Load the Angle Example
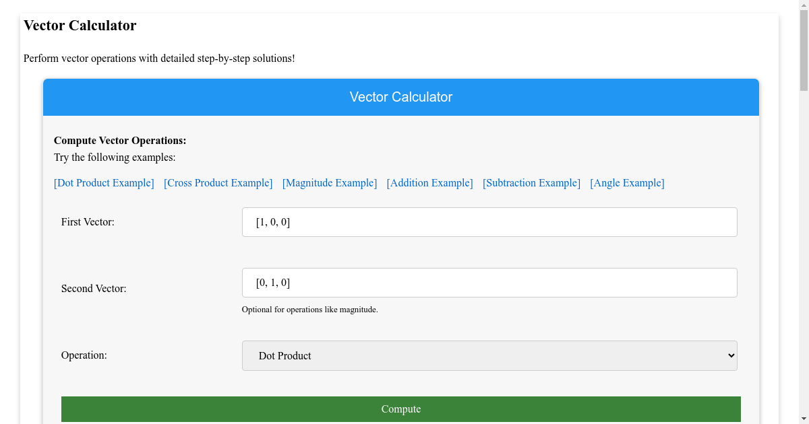This screenshot has height=424, width=809. [627, 182]
